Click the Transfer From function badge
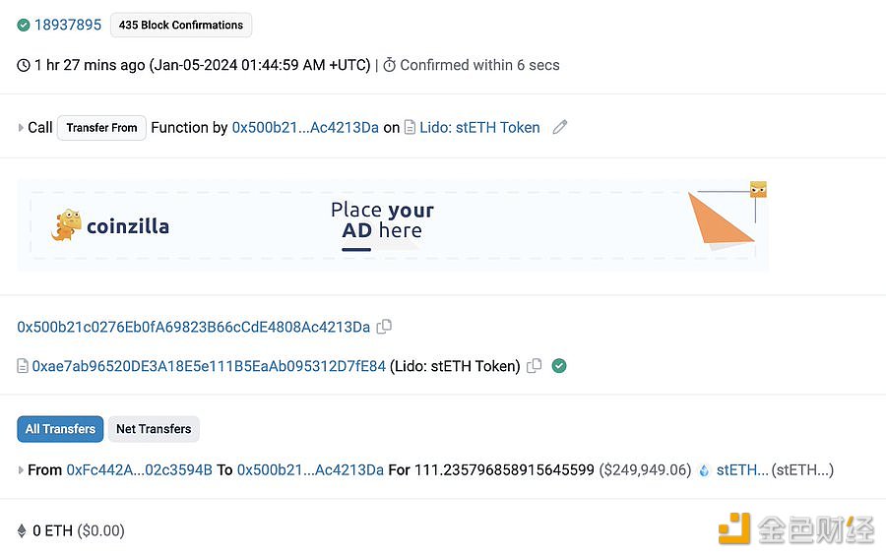886x556 pixels. point(101,128)
